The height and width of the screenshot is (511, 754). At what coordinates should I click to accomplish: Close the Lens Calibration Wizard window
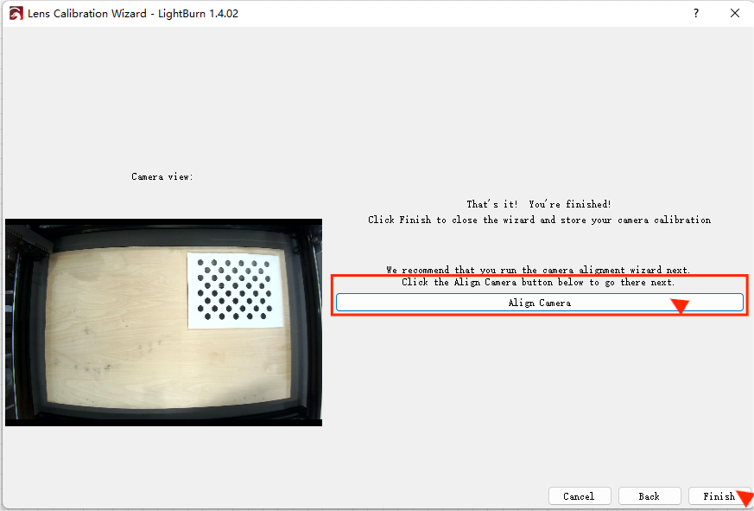[734, 14]
